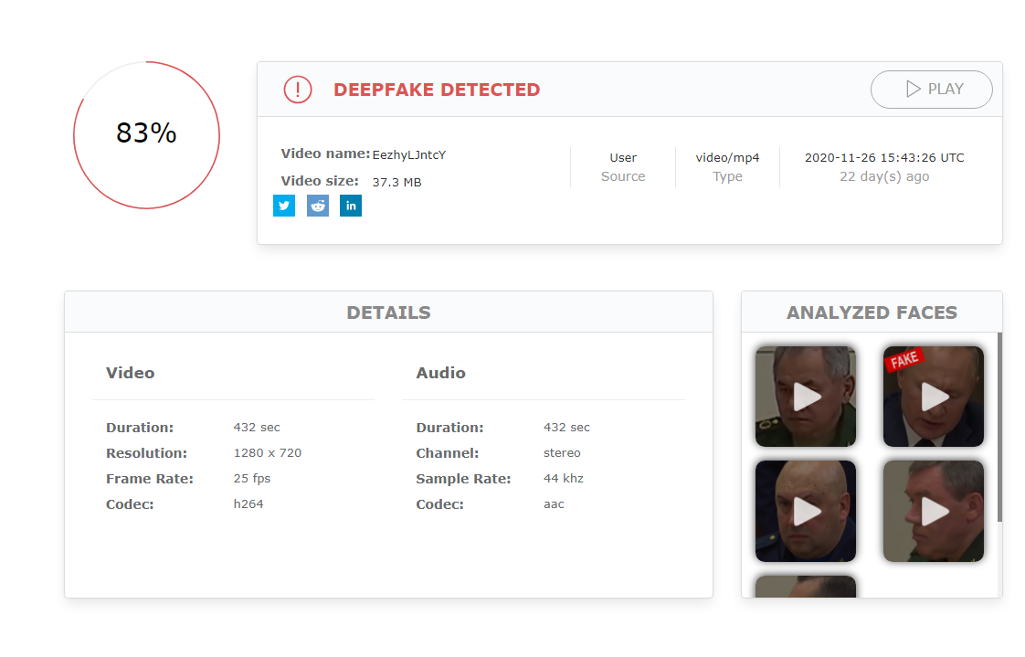Click the User Source field
Image resolution: width=1025 pixels, height=657 pixels.
[623, 166]
